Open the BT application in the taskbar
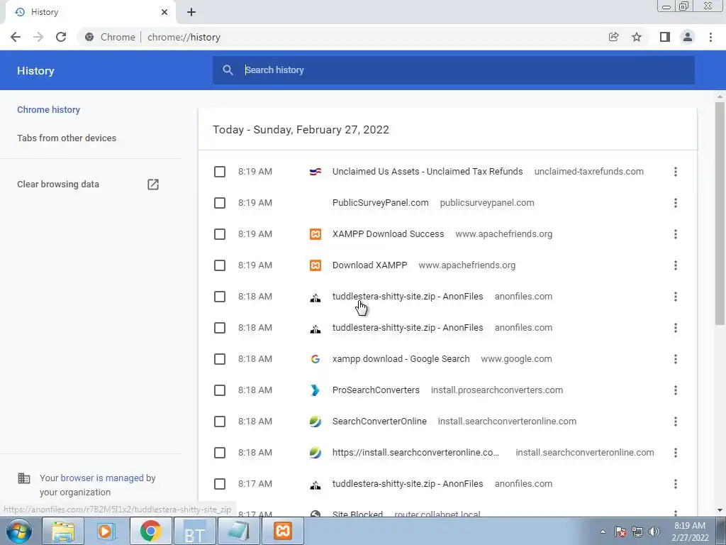 tap(194, 531)
